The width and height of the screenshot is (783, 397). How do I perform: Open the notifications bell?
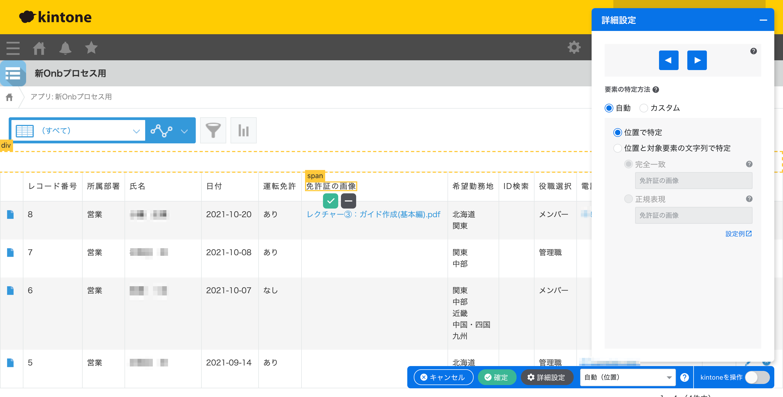point(65,48)
